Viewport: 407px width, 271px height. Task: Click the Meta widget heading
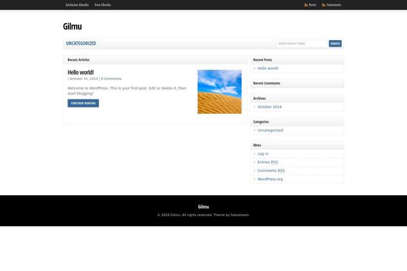[257, 145]
